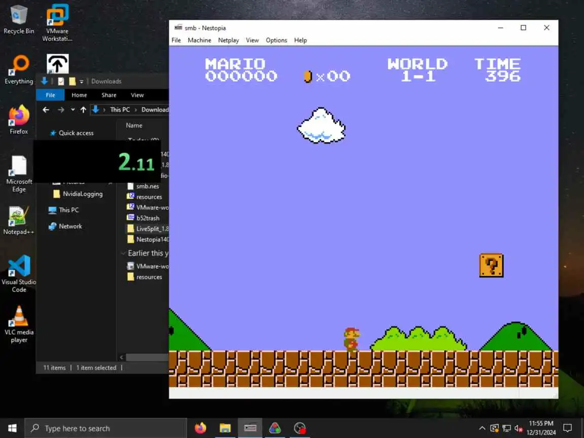Viewport: 584px width, 438px height.
Task: Select the LiveSplit_1.8 folder
Action: (148, 229)
